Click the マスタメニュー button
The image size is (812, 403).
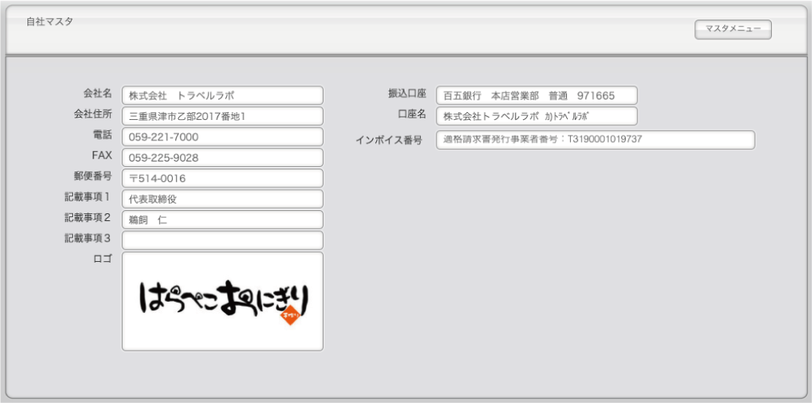pos(733,29)
